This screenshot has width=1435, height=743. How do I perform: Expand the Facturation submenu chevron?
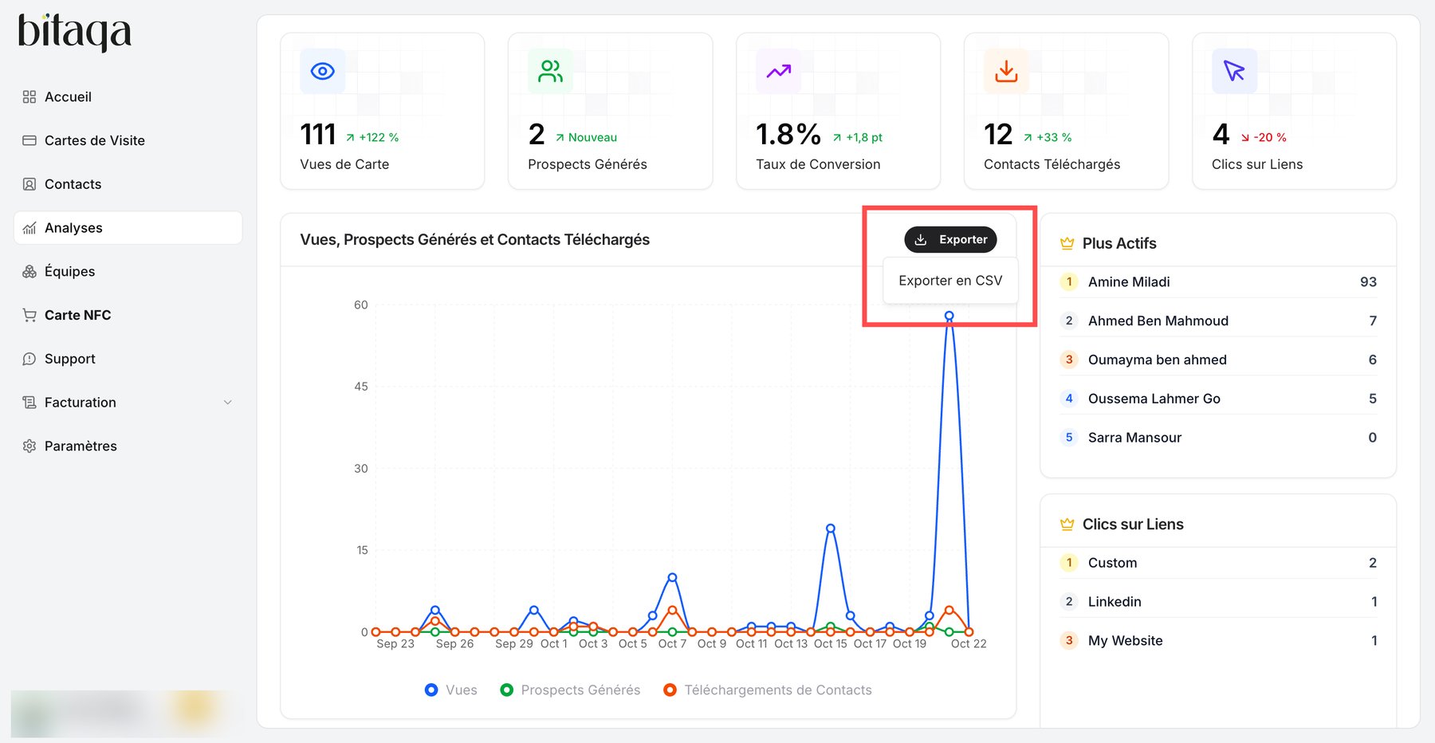[228, 403]
